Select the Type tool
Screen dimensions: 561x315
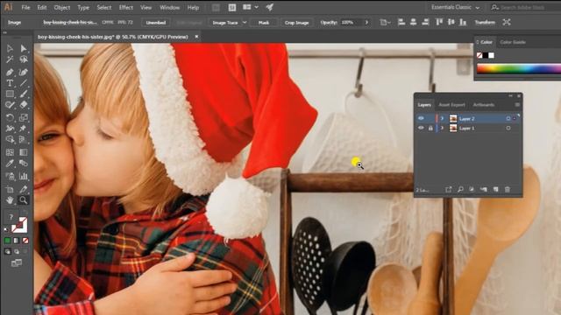[x=10, y=83]
